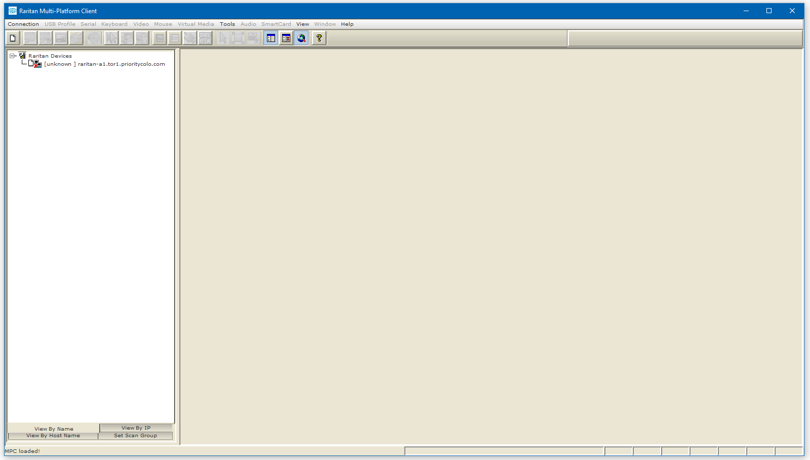810x460 pixels.
Task: Click the Raritan Devices root node icon
Action: point(22,56)
